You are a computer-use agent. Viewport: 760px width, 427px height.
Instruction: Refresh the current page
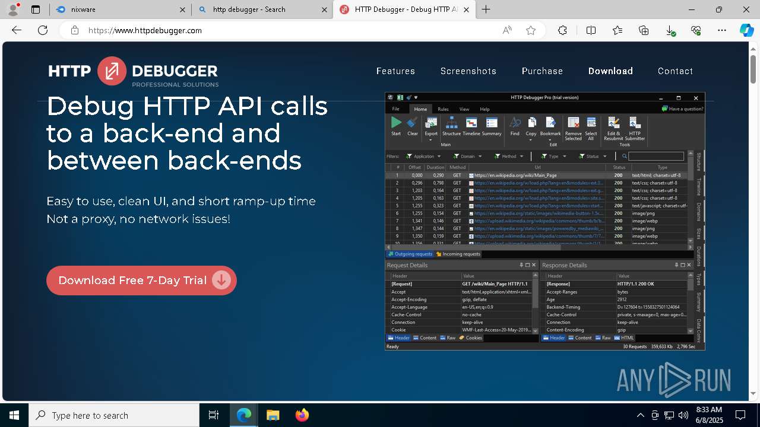43,30
